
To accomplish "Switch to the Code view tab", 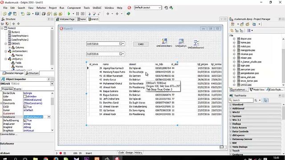I will (x=121, y=152).
